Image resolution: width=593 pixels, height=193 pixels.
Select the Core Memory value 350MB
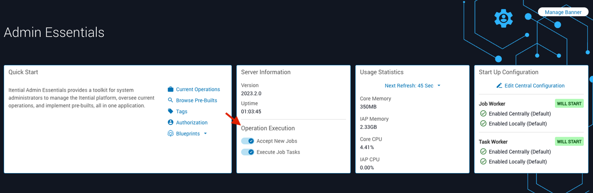[368, 107]
